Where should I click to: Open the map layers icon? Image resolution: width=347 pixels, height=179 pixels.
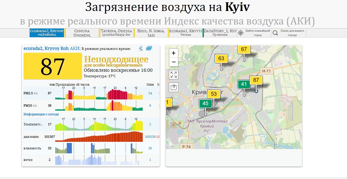[x=174, y=87]
